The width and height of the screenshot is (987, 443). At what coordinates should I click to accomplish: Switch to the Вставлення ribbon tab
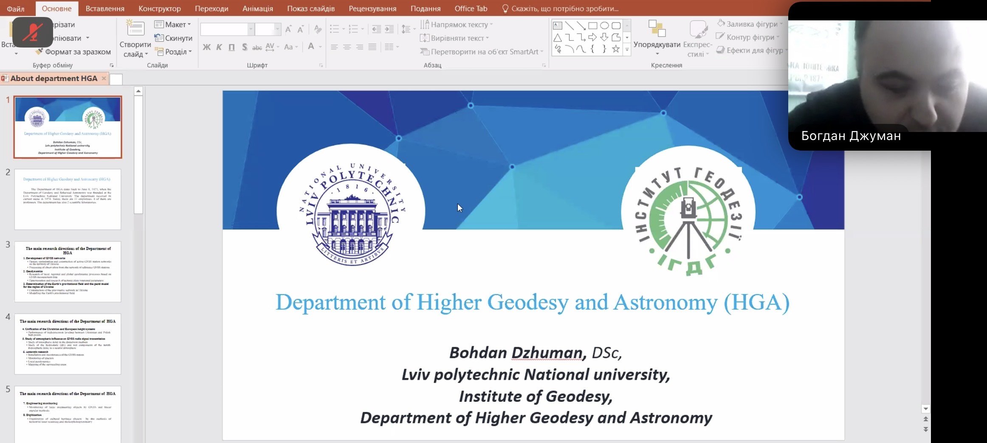[105, 8]
